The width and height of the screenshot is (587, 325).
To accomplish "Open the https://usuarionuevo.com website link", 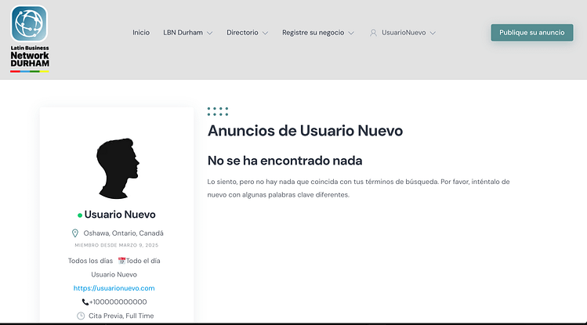I will 114,288.
